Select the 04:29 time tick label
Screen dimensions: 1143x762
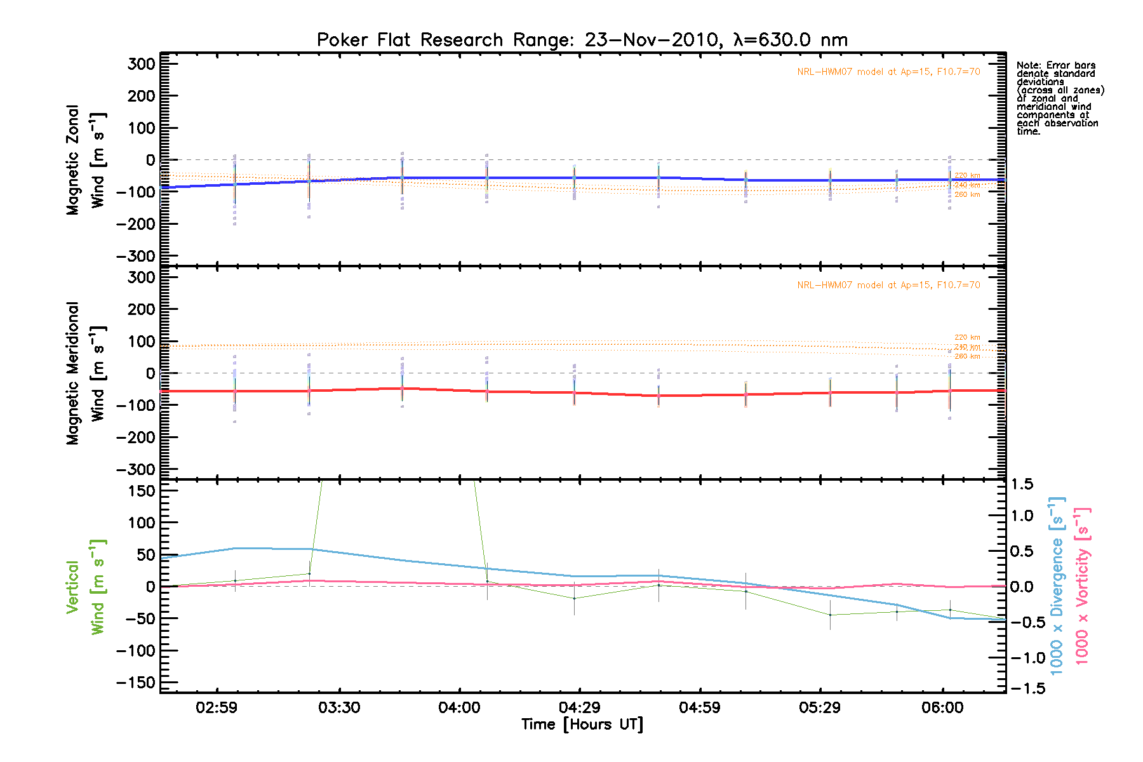[x=579, y=708]
